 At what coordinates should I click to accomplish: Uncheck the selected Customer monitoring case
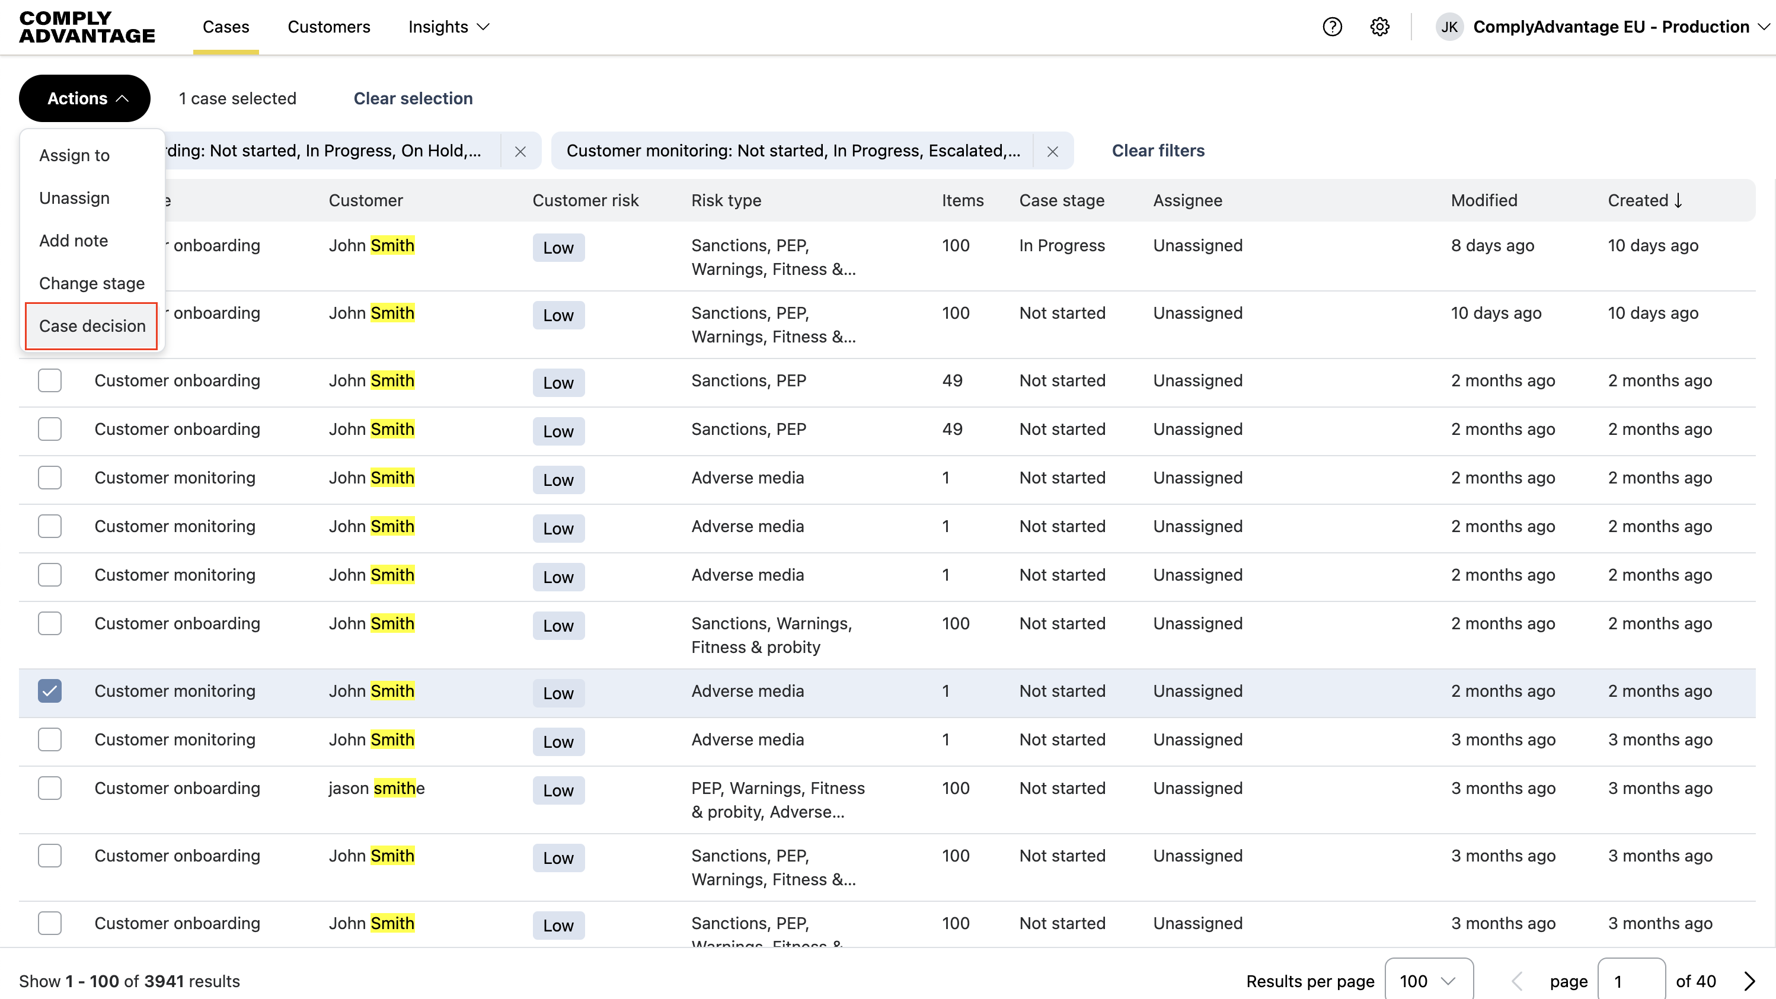click(x=50, y=691)
